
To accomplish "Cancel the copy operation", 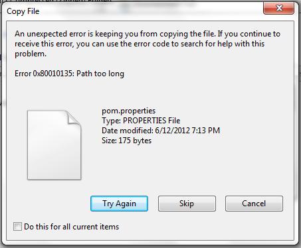I will (x=254, y=204).
